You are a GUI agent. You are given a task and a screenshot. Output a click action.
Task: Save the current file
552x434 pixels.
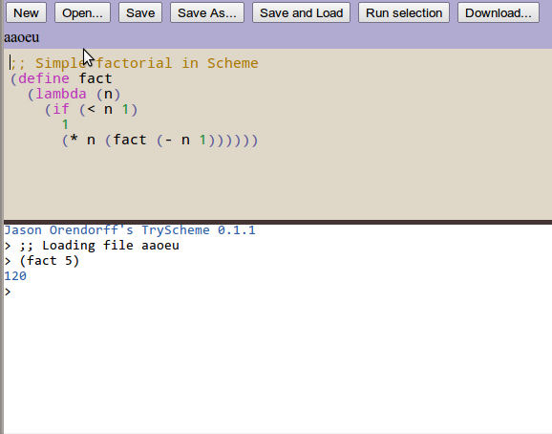140,12
